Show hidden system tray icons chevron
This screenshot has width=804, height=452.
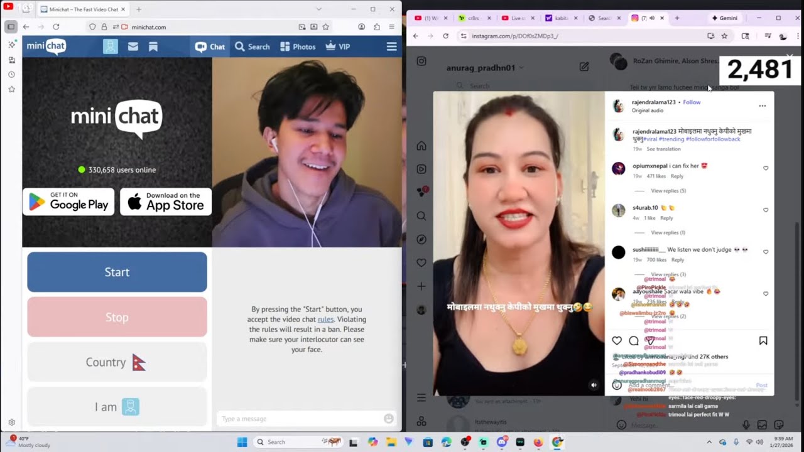click(x=709, y=442)
